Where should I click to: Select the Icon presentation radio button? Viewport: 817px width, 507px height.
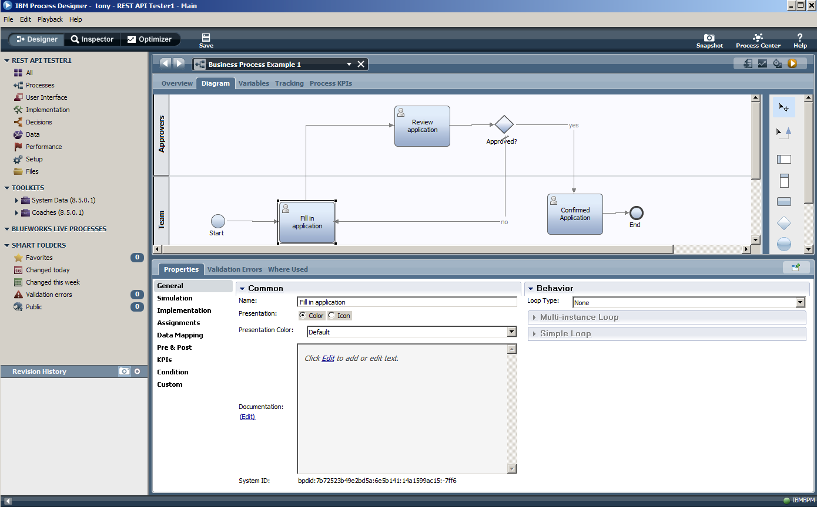coord(332,316)
